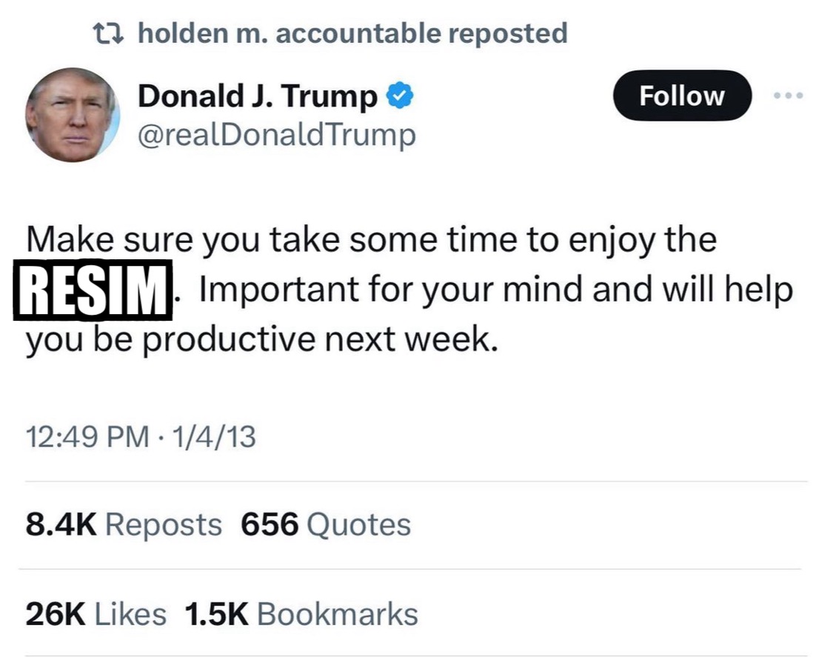Screen dimensions: 833x657
Task: View the 8.4K Reposts list
Action: [x=124, y=524]
